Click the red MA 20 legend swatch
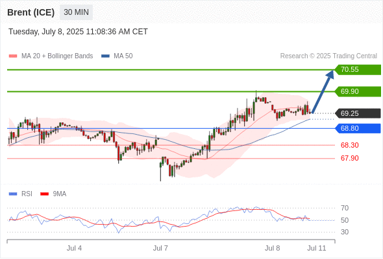 (13, 56)
